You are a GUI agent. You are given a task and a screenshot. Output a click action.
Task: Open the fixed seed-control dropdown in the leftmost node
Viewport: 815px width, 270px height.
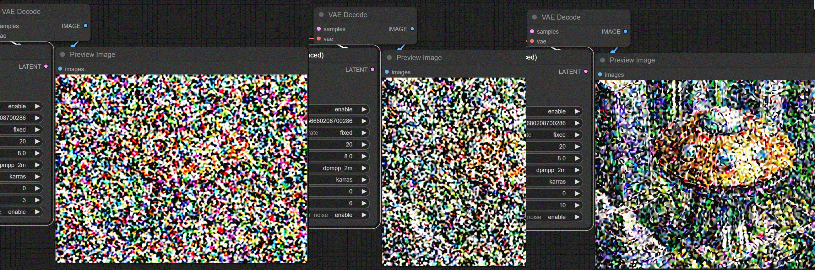coord(19,130)
